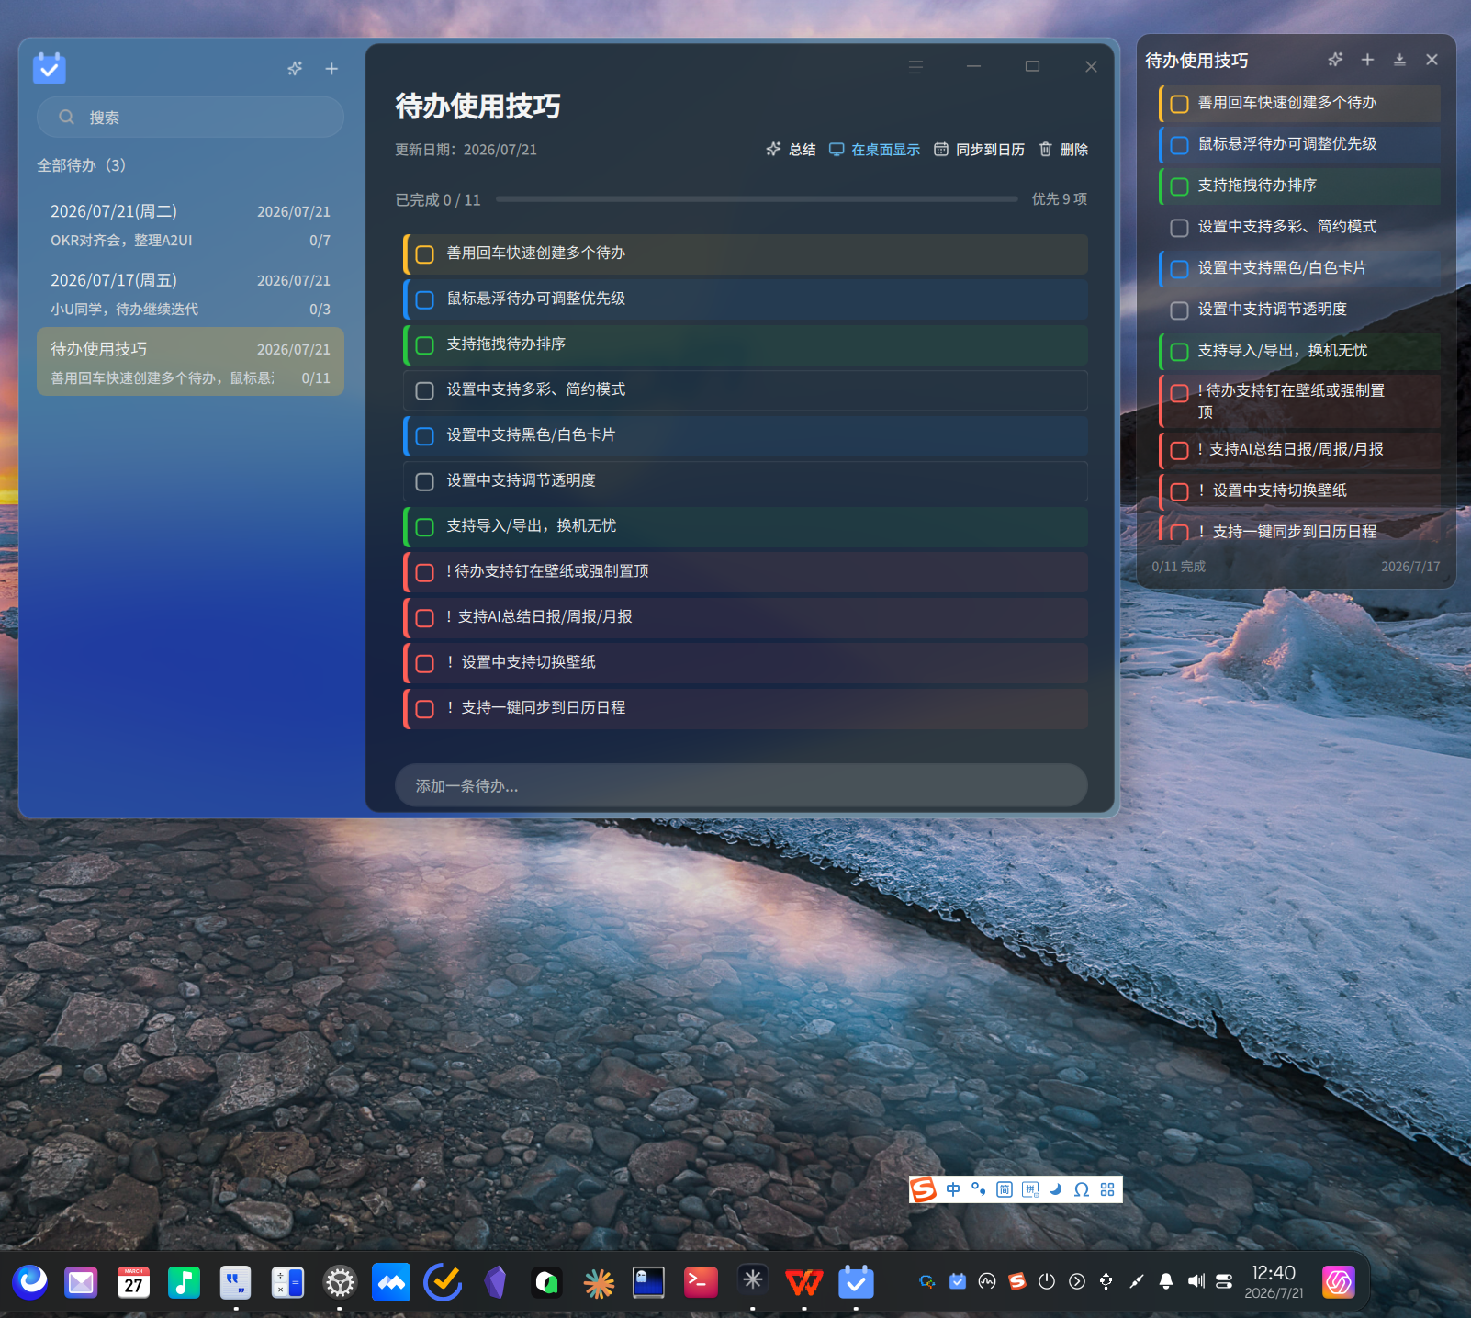The width and height of the screenshot is (1471, 1318).
Task: Open the grid toolbox icon on input toolbar
Action: 1107,1189
